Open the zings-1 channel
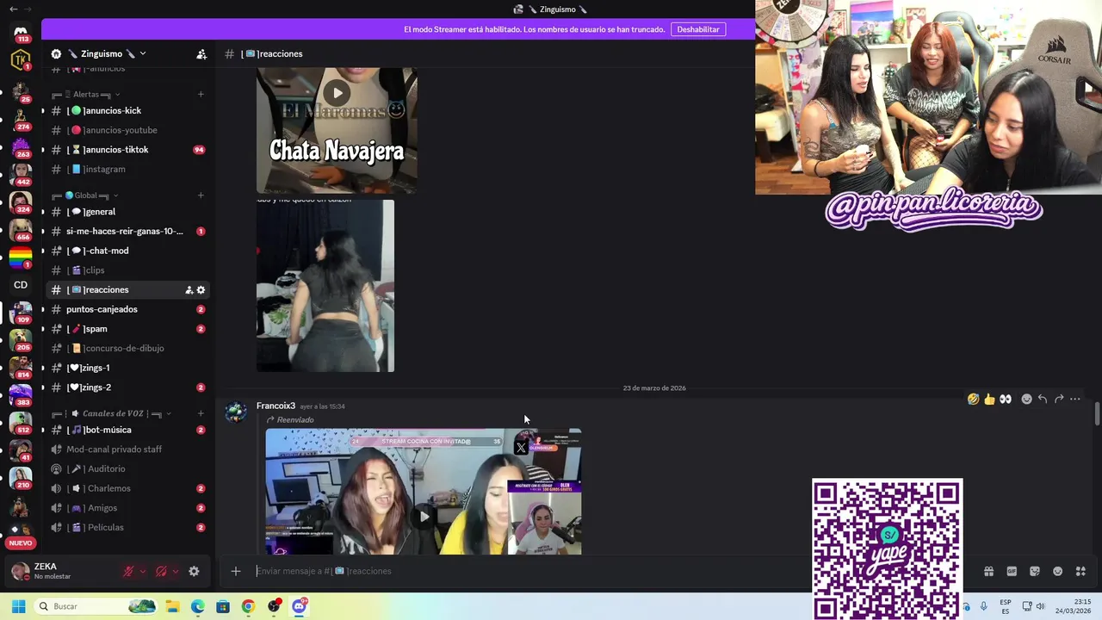Viewport: 1102px width, 620px height. 127,368
